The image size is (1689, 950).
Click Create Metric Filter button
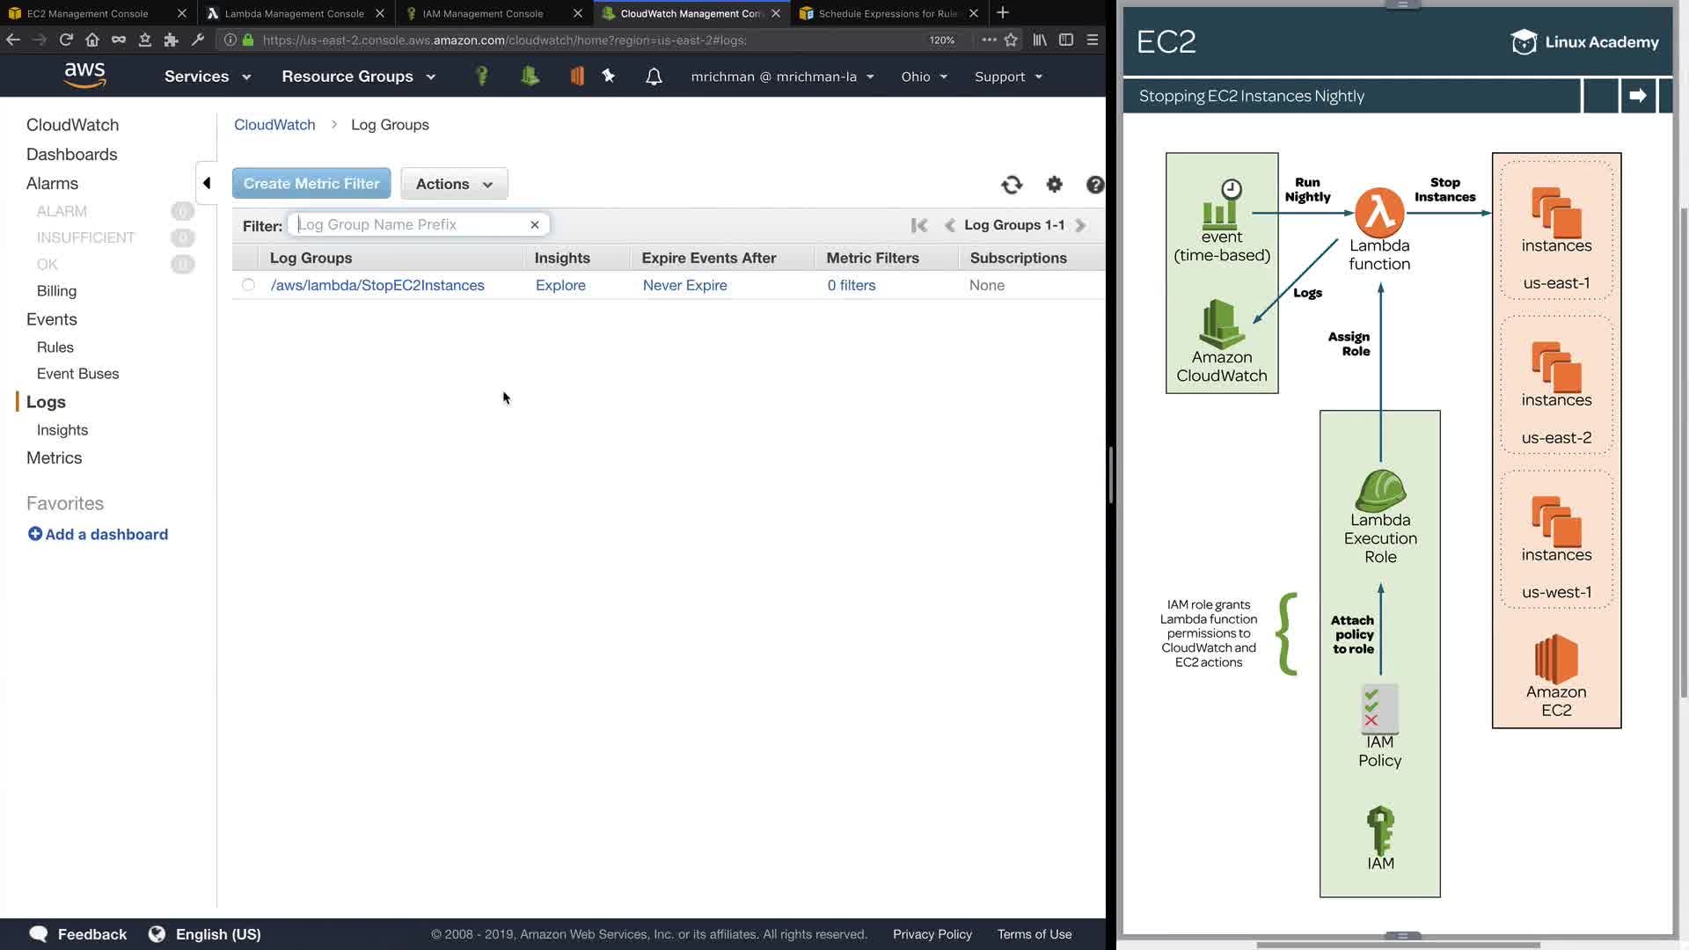pyautogui.click(x=311, y=184)
